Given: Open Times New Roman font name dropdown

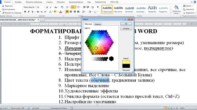Looking at the screenshot, I should coord(35,7).
